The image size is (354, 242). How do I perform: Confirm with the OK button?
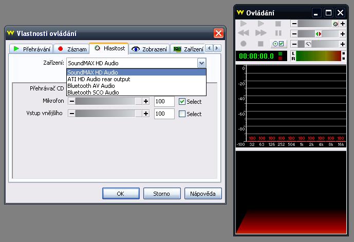pyautogui.click(x=121, y=194)
